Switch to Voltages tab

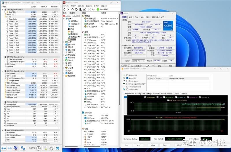[x=149, y=94]
